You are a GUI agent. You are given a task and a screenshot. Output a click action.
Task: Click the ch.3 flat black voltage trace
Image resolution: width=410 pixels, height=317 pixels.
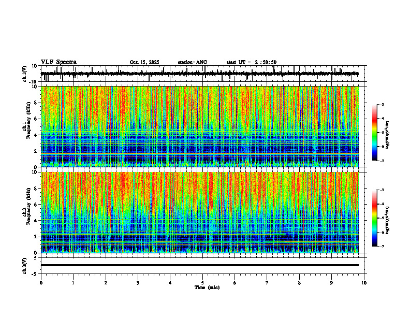[x=199, y=265]
